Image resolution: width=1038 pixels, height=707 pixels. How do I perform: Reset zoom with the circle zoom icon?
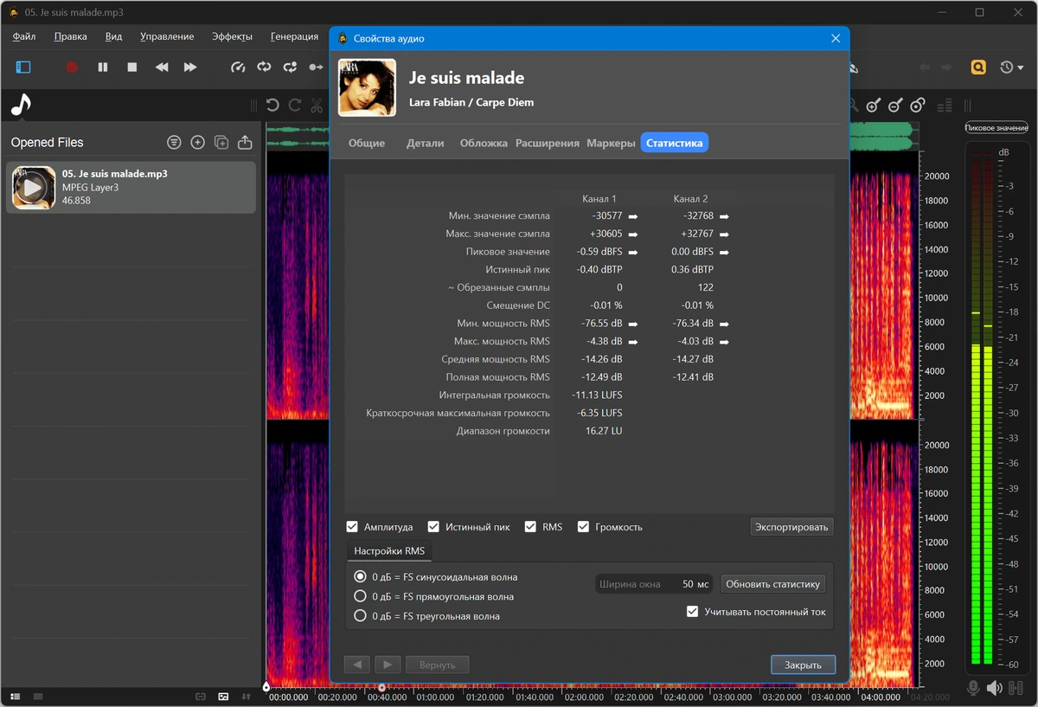[x=918, y=106]
